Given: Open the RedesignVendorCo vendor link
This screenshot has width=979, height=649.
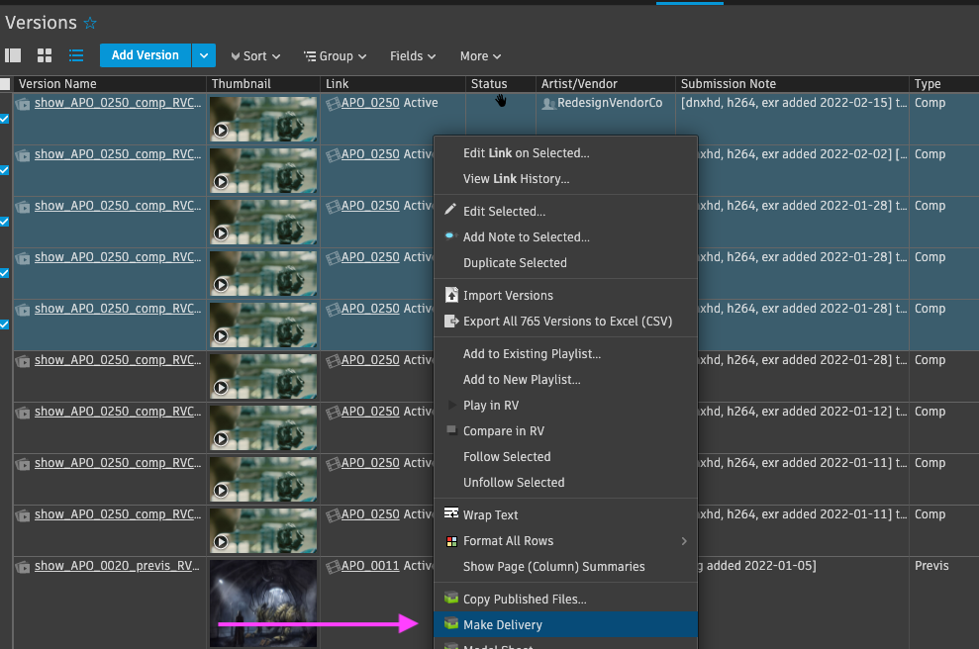Looking at the screenshot, I should 610,103.
